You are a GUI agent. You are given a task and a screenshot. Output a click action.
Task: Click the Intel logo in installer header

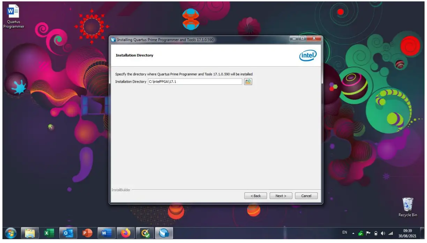pos(308,55)
